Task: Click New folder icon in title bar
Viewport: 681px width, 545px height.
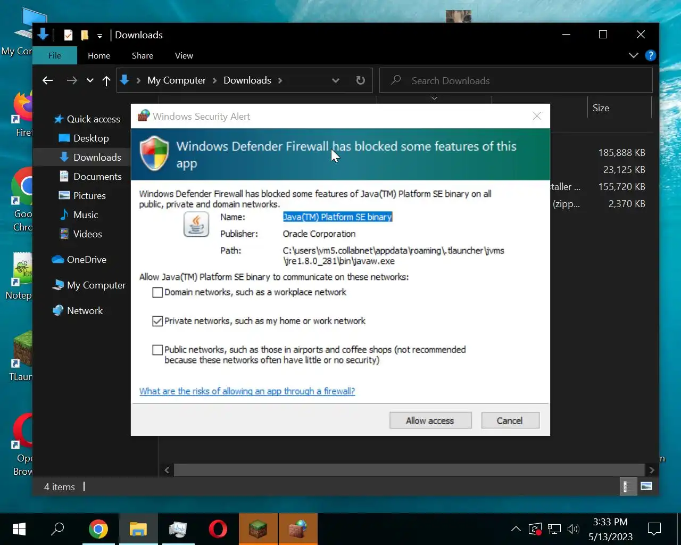Action: [x=85, y=35]
